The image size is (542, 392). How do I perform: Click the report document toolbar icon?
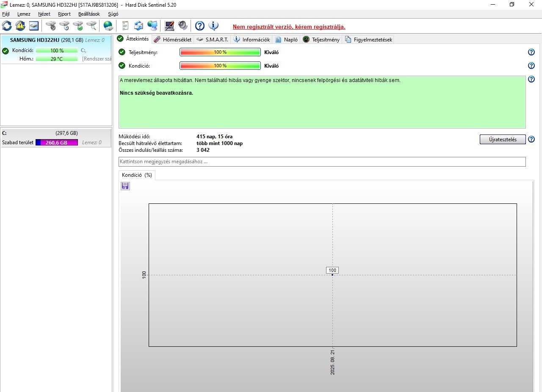(125, 26)
